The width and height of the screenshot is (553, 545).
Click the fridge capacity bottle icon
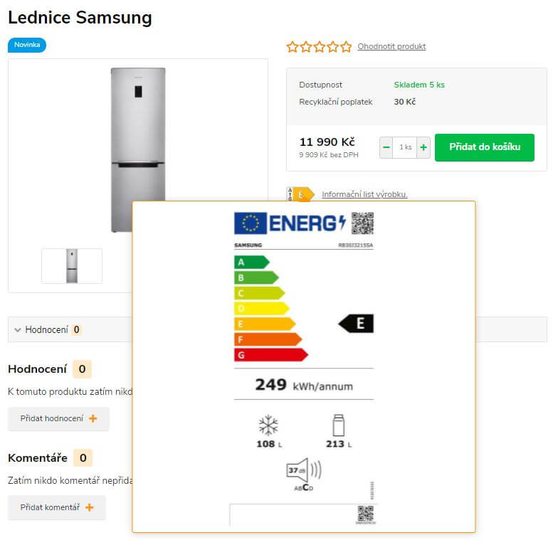pos(339,425)
